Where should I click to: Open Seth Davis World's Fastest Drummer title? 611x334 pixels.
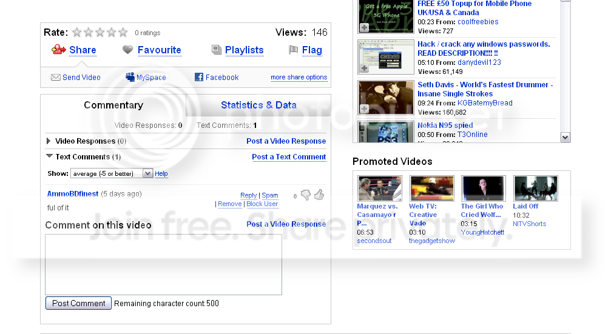(485, 89)
